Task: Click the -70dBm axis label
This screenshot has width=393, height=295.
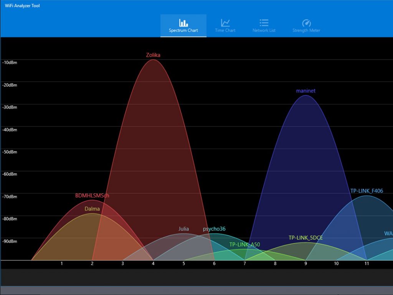Action: point(10,197)
